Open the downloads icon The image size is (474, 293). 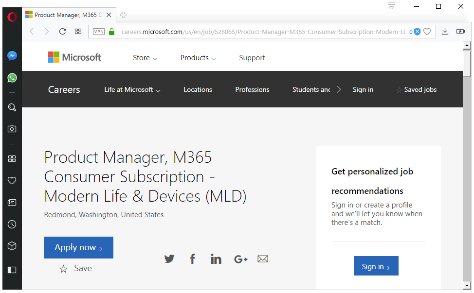[445, 32]
